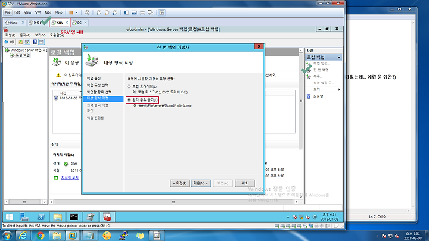Image resolution: width=429 pixels, height=241 pixels.
Task: Expand the 보기 submenu arrow in actions pane
Action: (339, 90)
